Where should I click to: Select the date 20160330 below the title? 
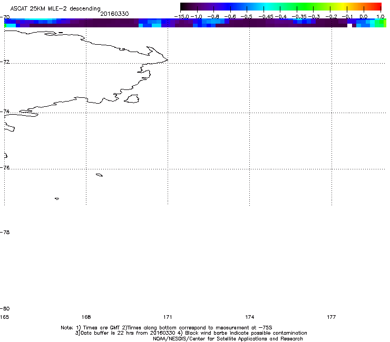click(x=114, y=14)
